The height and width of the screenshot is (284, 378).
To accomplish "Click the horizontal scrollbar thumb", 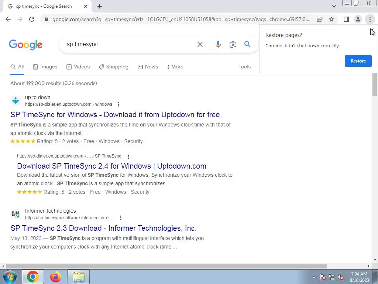I will pyautogui.click(x=166, y=266).
